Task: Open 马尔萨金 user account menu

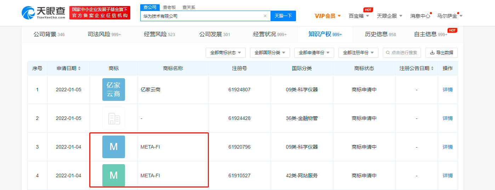Action: pos(450,16)
